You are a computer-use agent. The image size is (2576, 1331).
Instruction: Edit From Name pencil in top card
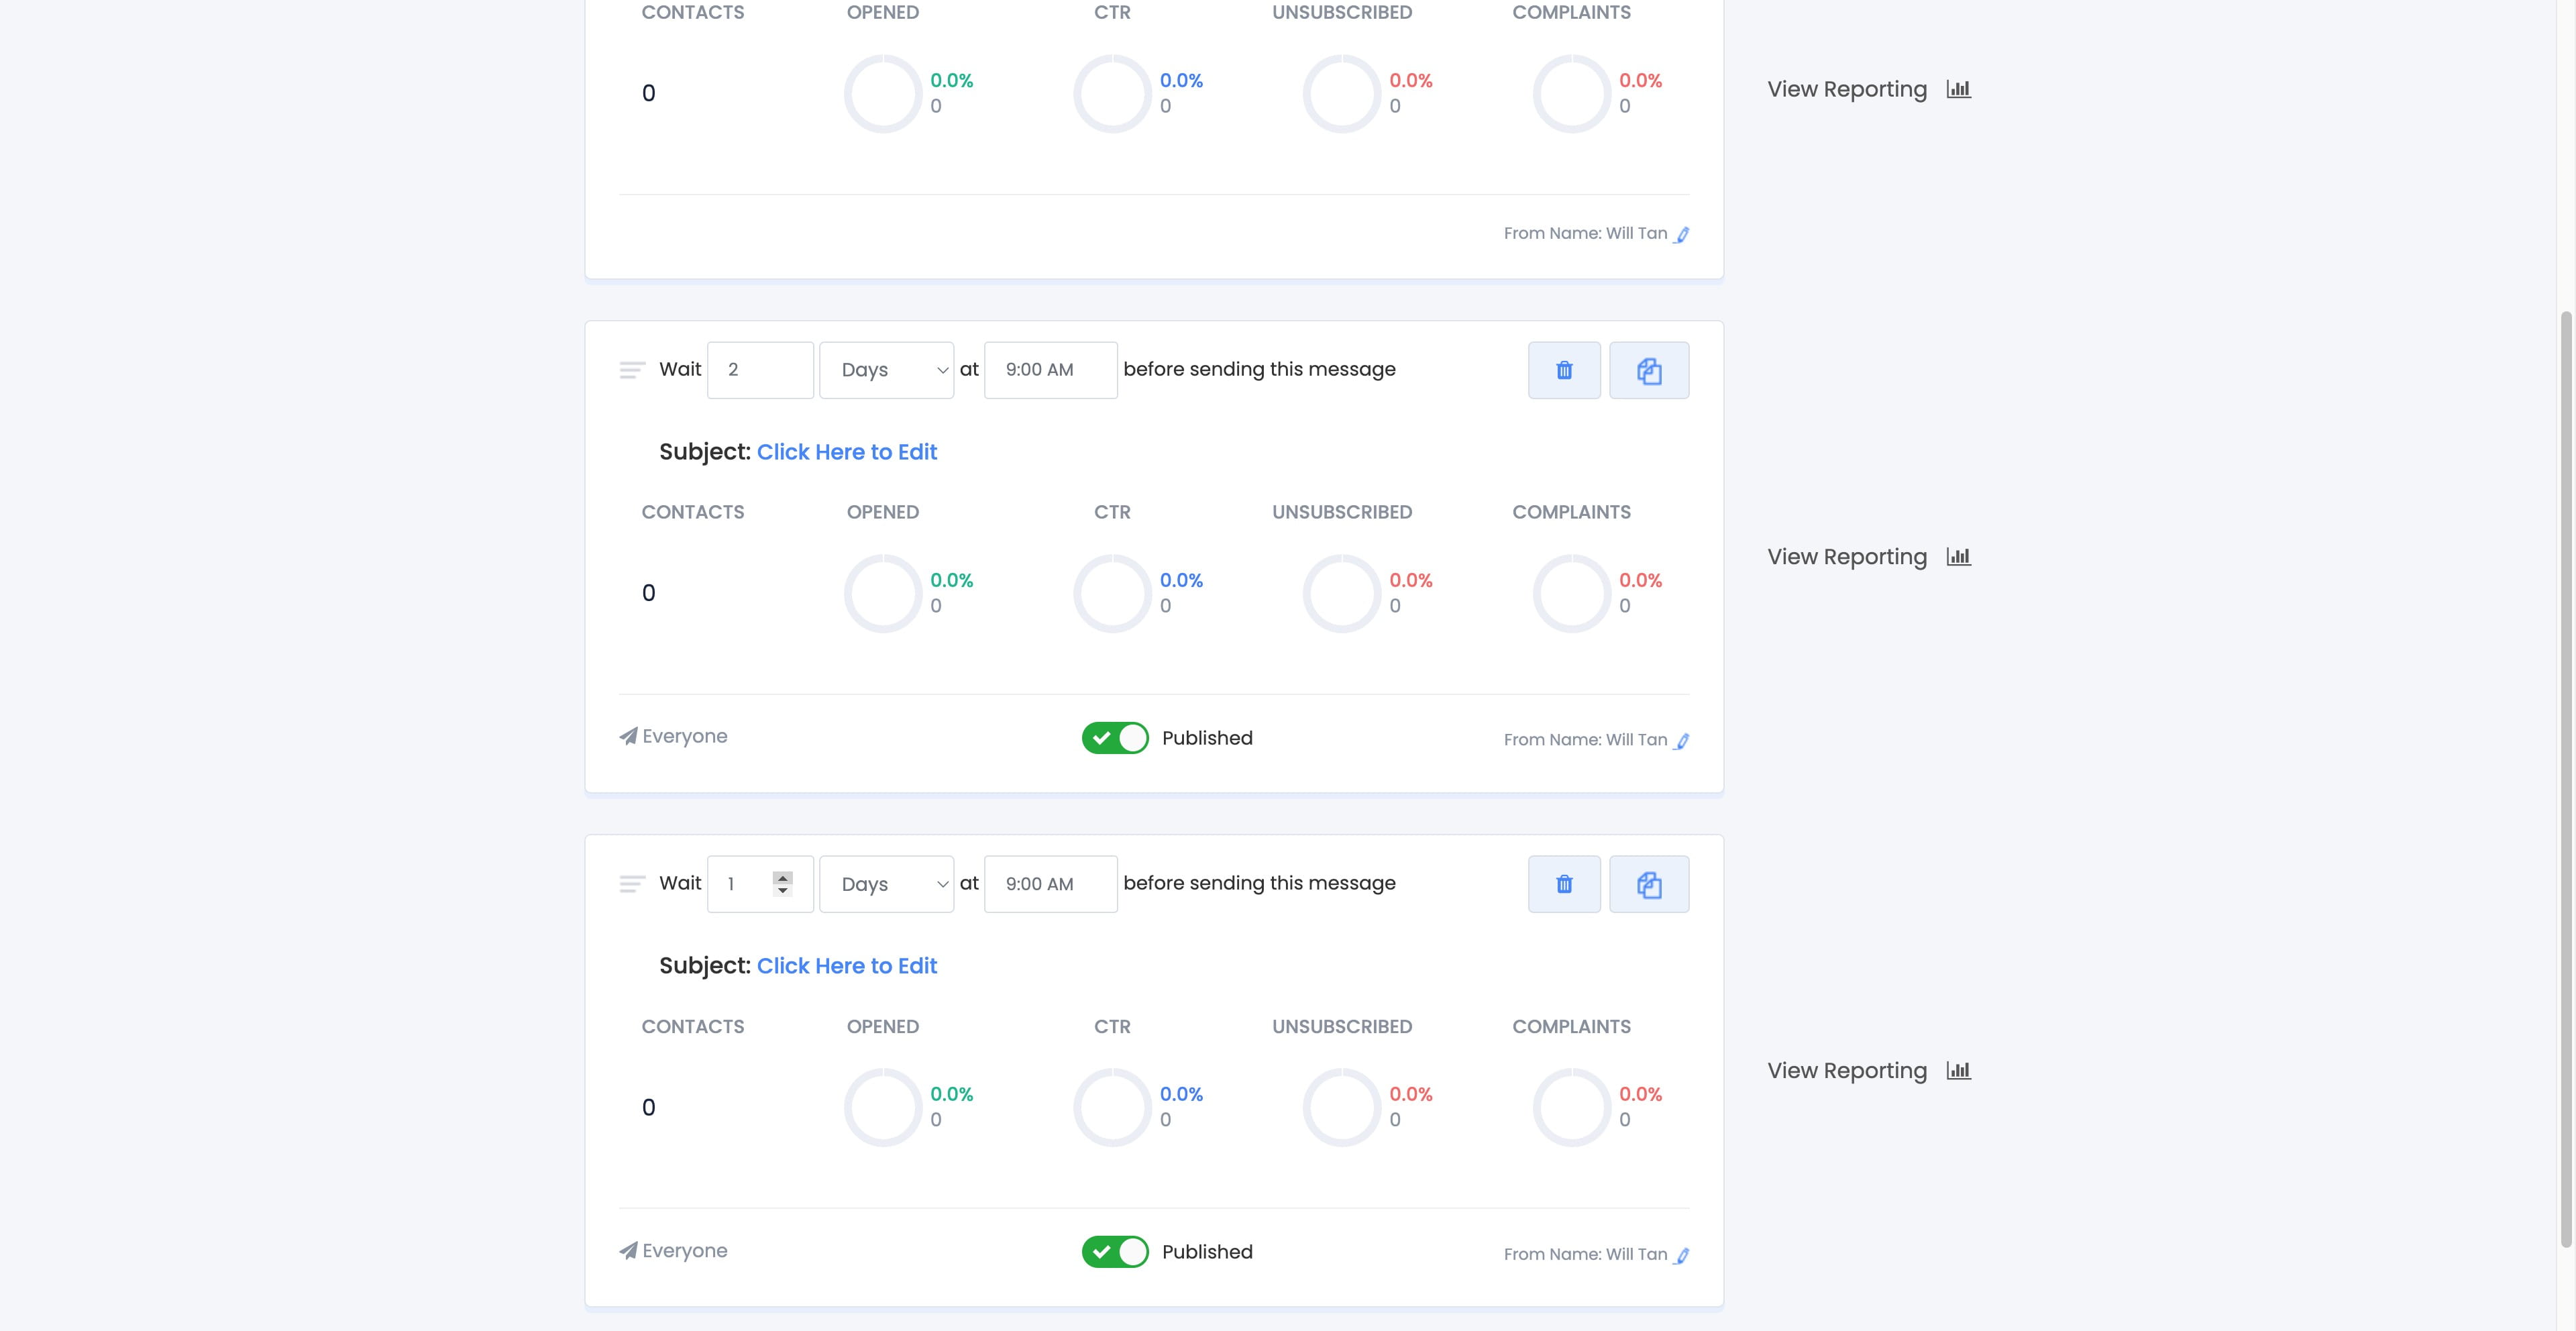(x=1682, y=235)
